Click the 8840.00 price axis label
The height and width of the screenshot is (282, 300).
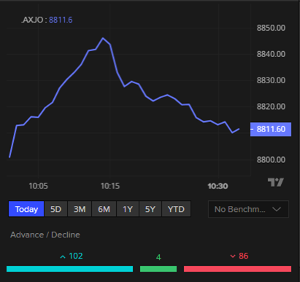pos(271,54)
